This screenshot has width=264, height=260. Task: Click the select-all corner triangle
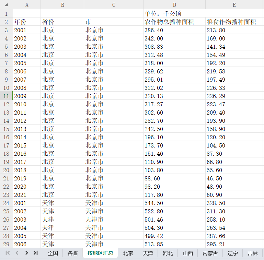(7, 5)
